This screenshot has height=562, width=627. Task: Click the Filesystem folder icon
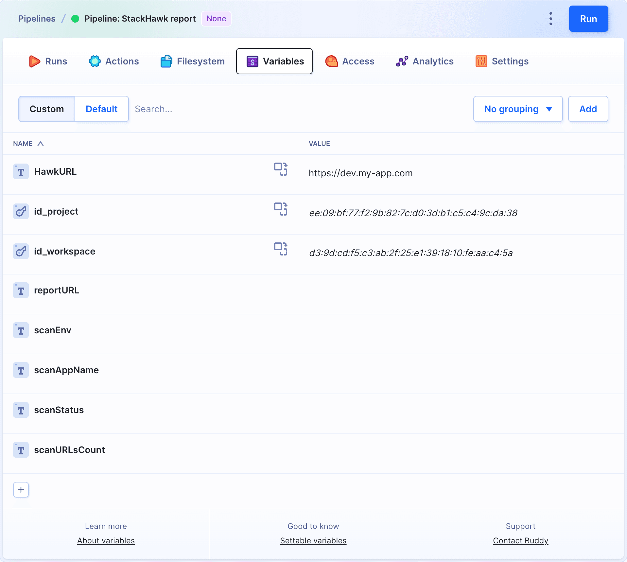click(166, 61)
